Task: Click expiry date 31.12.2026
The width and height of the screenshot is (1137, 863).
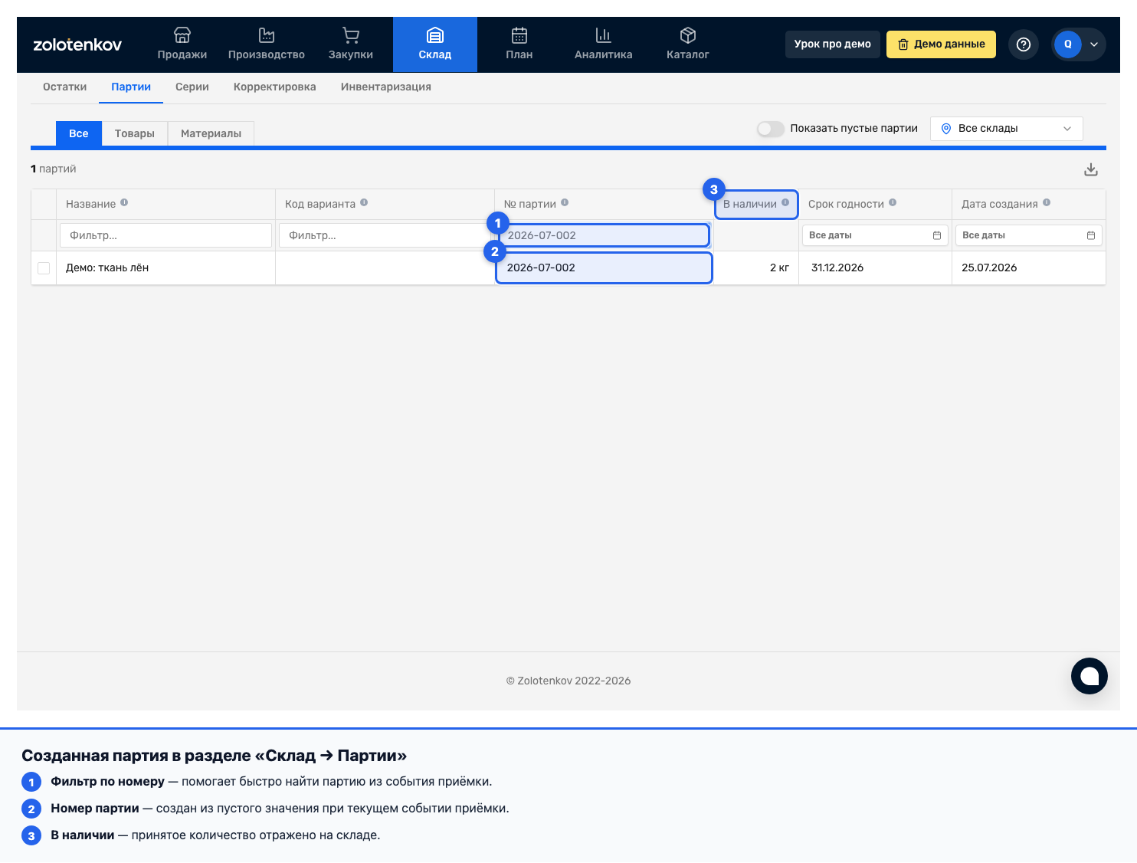Action: (x=837, y=268)
